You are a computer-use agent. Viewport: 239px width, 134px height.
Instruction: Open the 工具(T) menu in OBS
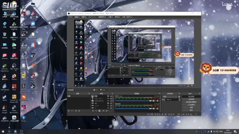pos(110,17)
